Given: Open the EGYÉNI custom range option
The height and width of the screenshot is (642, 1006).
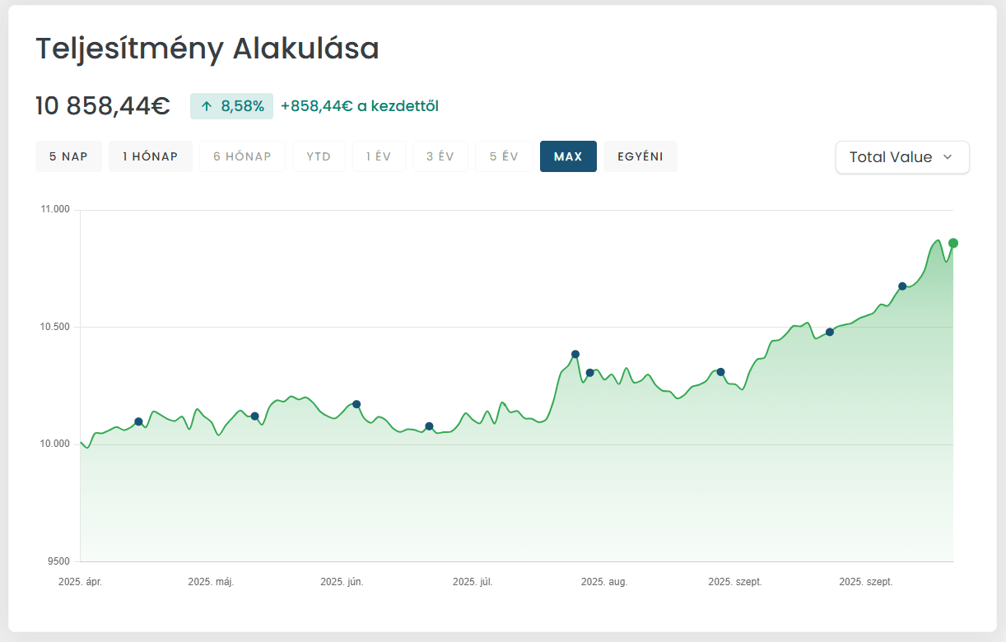Looking at the screenshot, I should tap(640, 156).
